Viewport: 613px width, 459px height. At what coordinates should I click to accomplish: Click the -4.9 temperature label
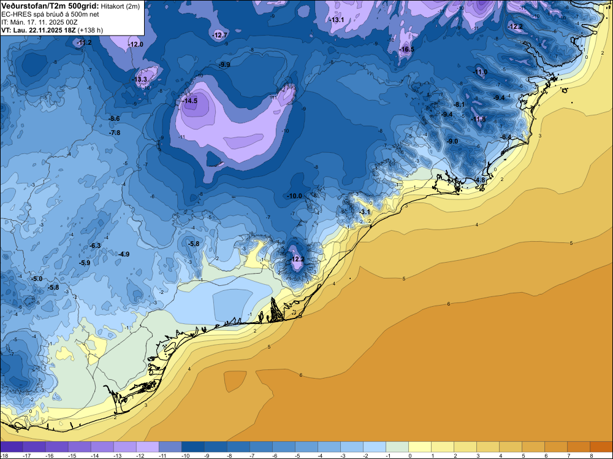(x=124, y=254)
